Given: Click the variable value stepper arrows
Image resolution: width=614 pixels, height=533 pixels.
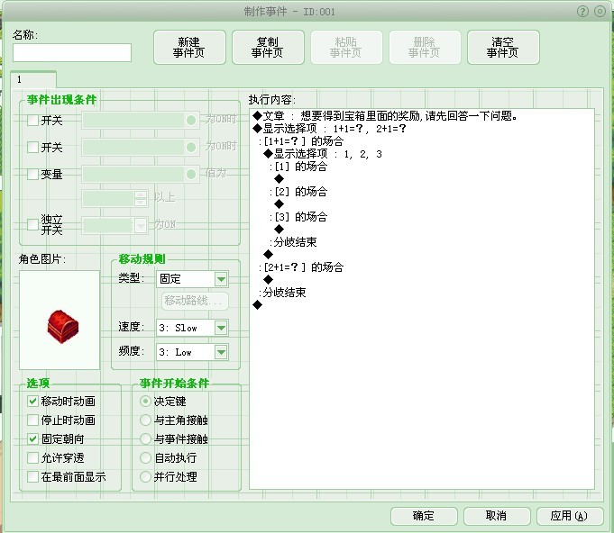Looking at the screenshot, I should [x=141, y=198].
